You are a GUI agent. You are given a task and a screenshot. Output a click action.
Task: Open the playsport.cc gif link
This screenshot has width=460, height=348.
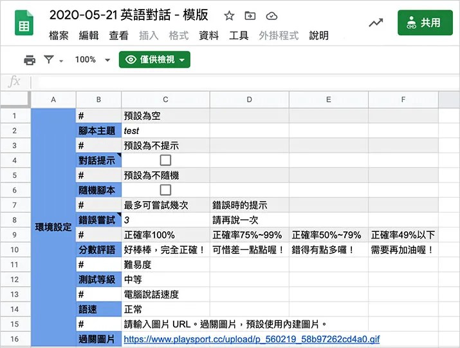point(252,339)
